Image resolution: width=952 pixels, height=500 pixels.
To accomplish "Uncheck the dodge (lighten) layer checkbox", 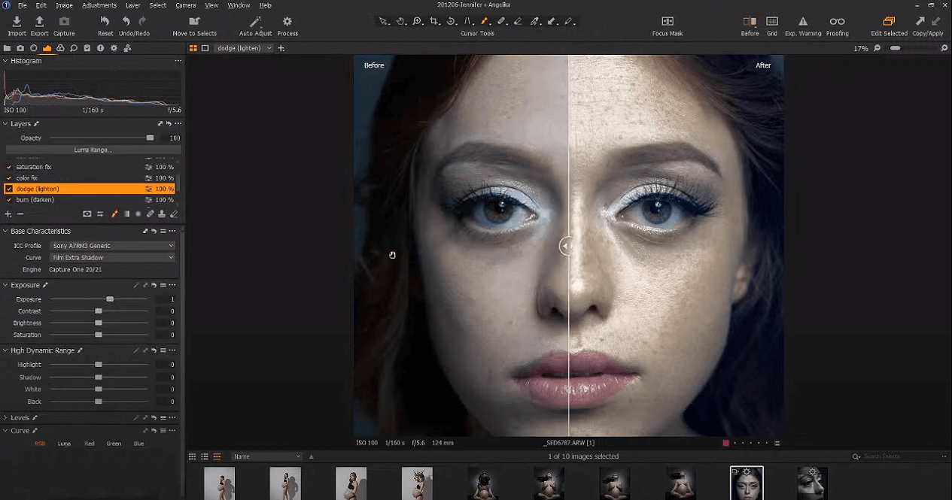I will tap(9, 189).
